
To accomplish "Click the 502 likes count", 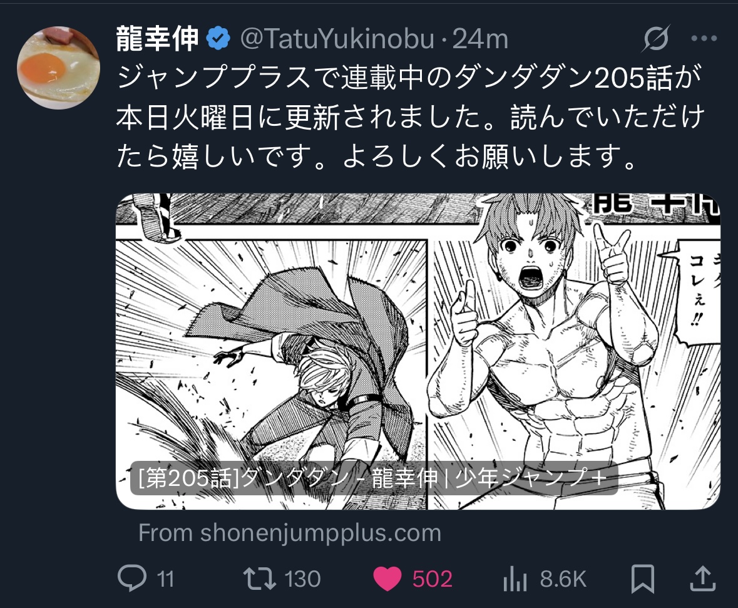I will pyautogui.click(x=432, y=579).
